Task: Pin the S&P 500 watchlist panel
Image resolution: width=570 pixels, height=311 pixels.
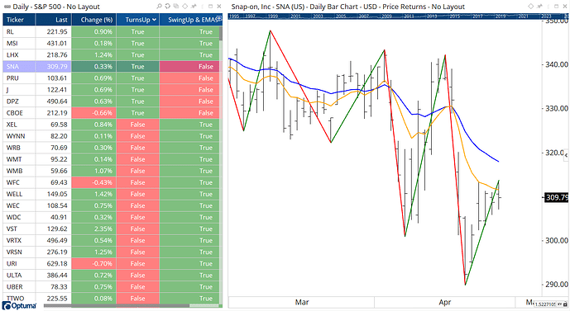Action: click(194, 7)
